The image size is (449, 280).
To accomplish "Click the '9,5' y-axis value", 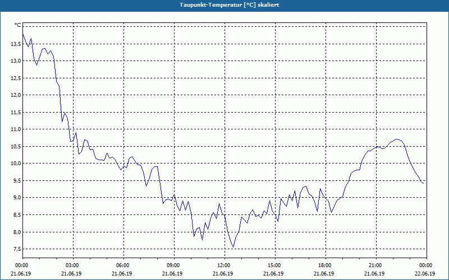I will click(17, 180).
